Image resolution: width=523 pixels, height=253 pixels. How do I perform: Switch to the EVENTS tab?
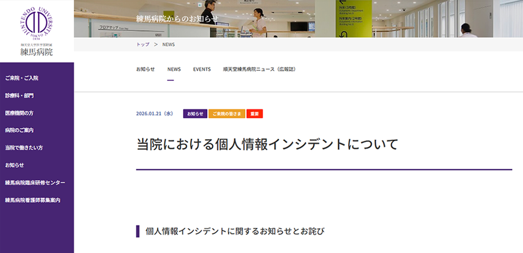202,69
